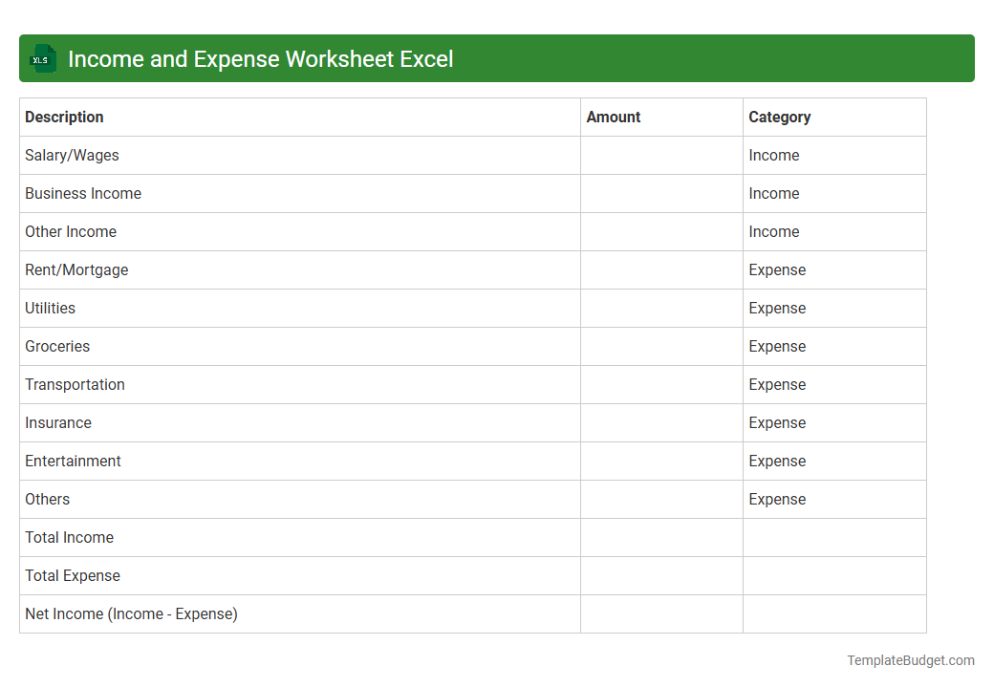994x688 pixels.
Task: Select the Entertainment row
Action: coord(73,461)
